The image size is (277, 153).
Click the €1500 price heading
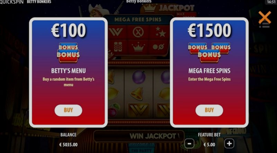click(x=209, y=31)
